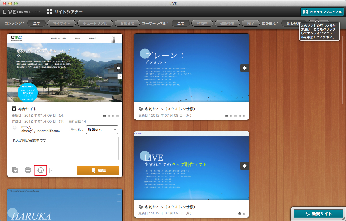346x221 pixels.
Task: Click the next arrow on プレーン thumbnail
Action: [x=245, y=68]
